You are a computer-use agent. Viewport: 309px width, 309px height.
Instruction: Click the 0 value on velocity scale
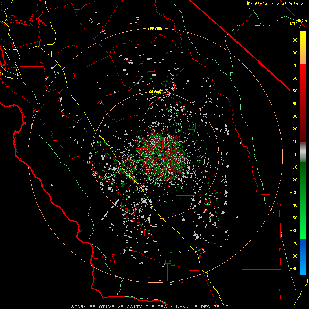[296, 154]
